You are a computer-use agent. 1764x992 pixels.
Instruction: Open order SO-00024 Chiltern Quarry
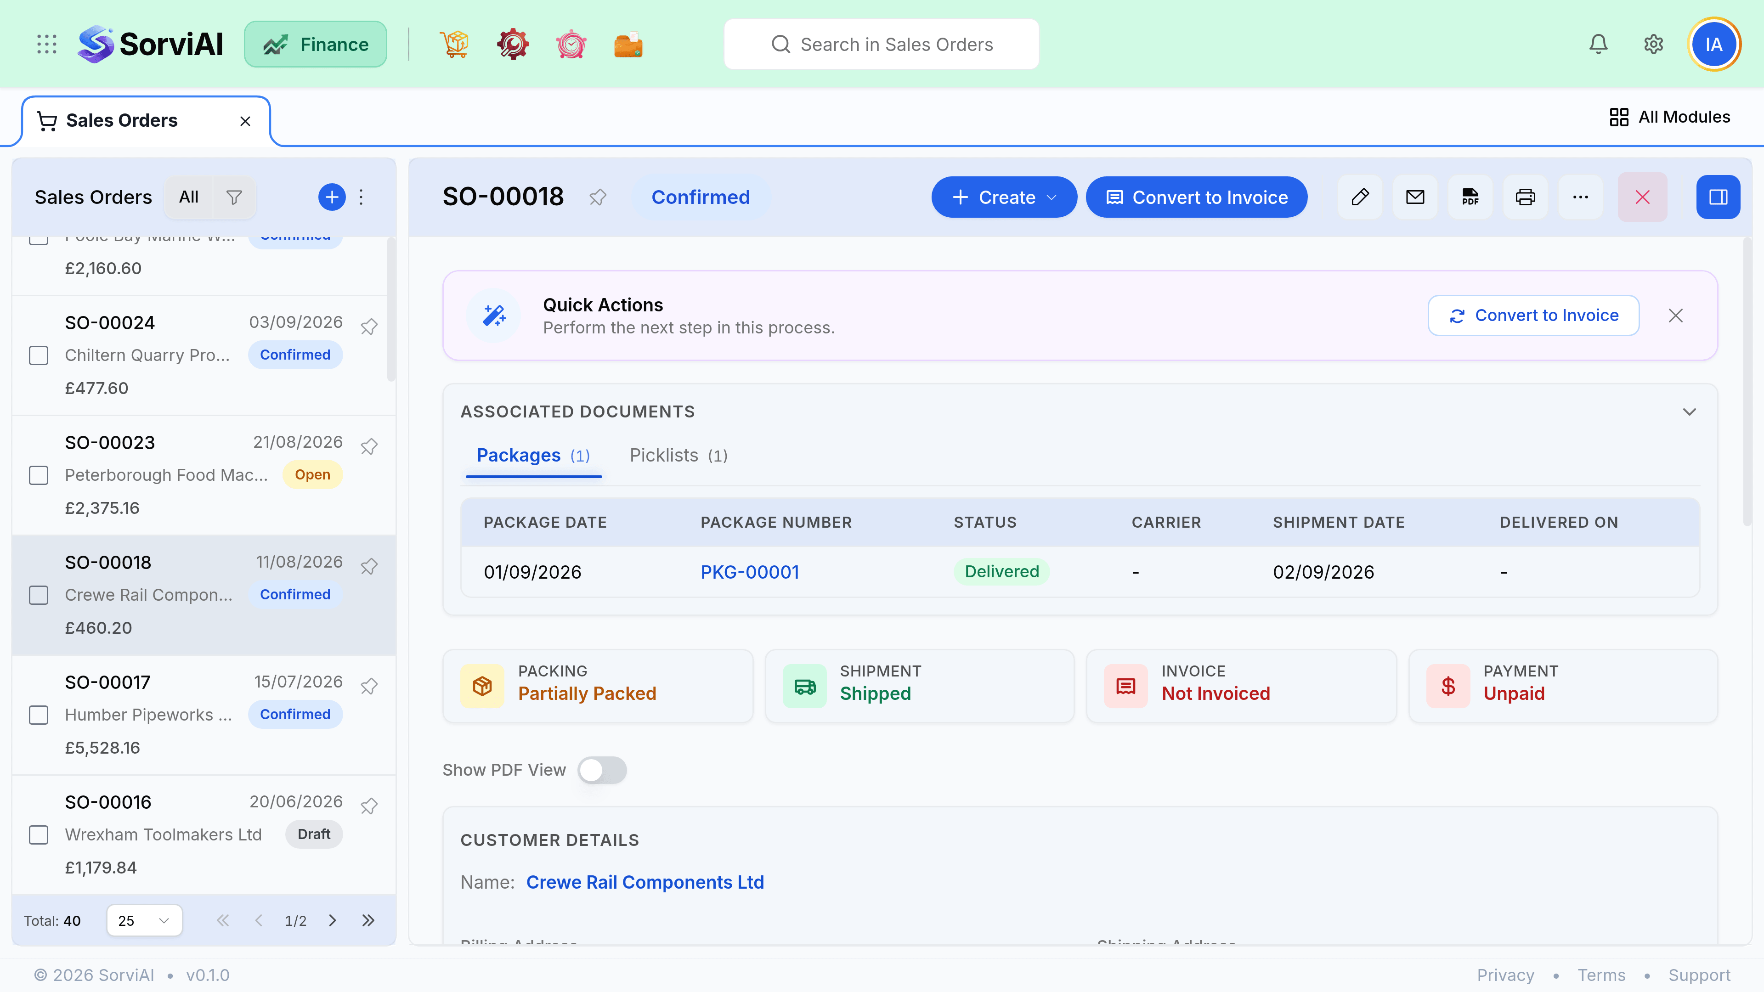pos(204,355)
